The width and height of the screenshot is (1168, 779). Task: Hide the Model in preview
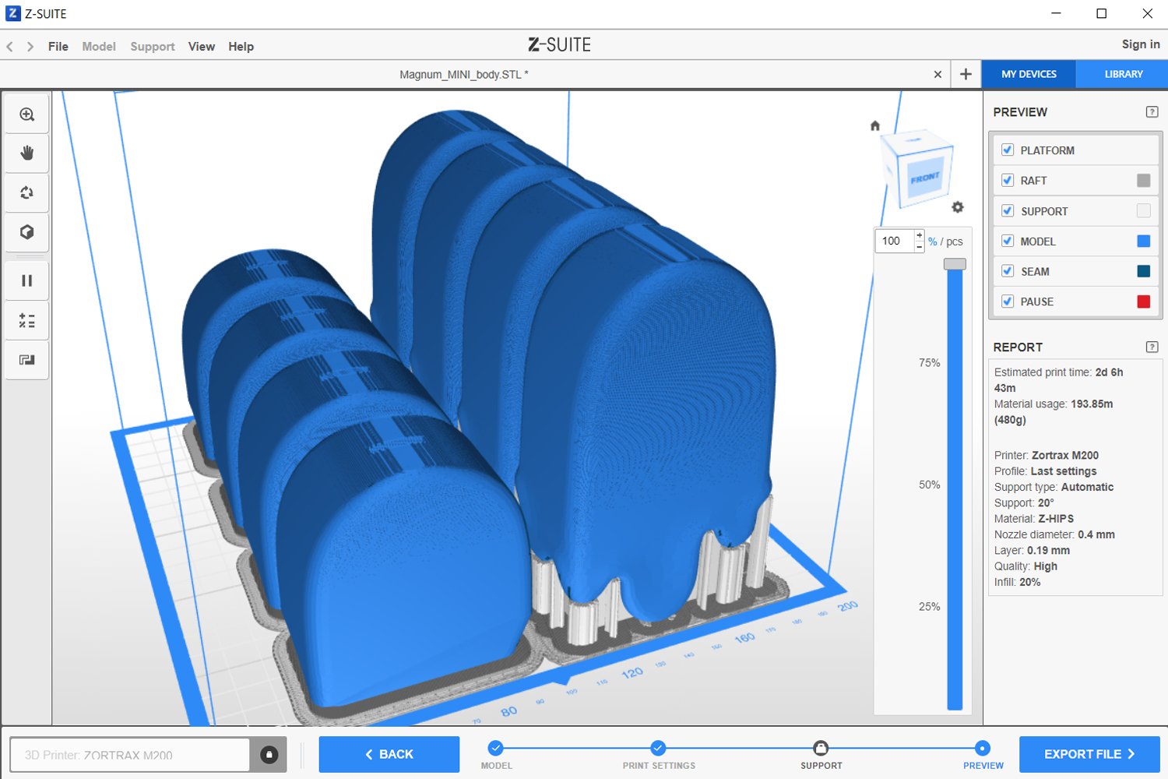[x=1008, y=241]
